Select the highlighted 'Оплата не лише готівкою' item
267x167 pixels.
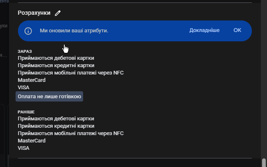[x=50, y=97]
